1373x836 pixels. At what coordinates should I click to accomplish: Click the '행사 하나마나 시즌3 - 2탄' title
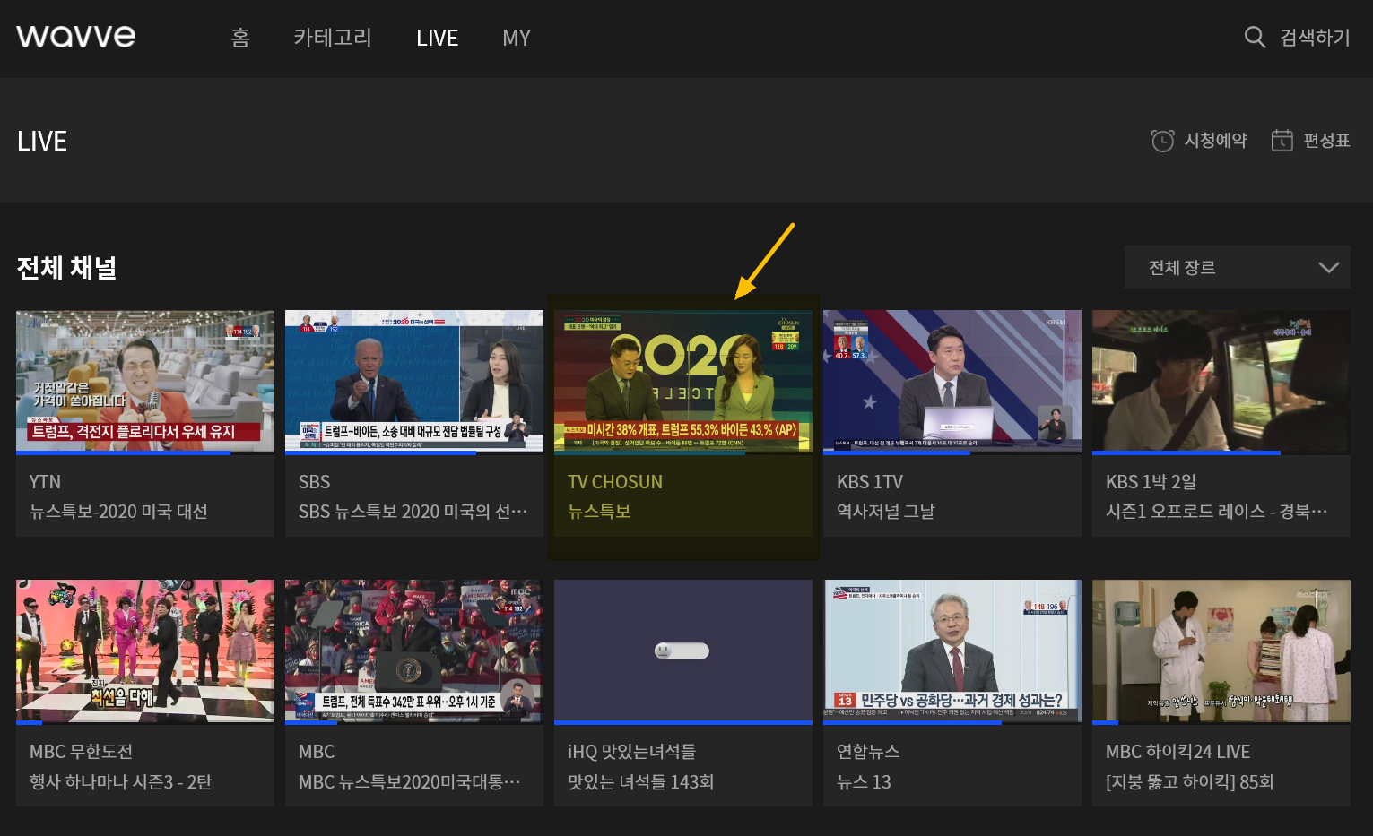pyautogui.click(x=120, y=782)
